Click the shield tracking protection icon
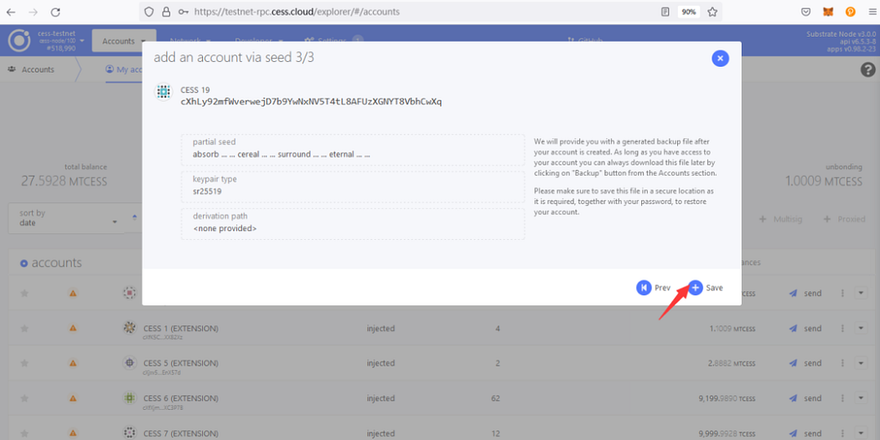 coord(148,12)
